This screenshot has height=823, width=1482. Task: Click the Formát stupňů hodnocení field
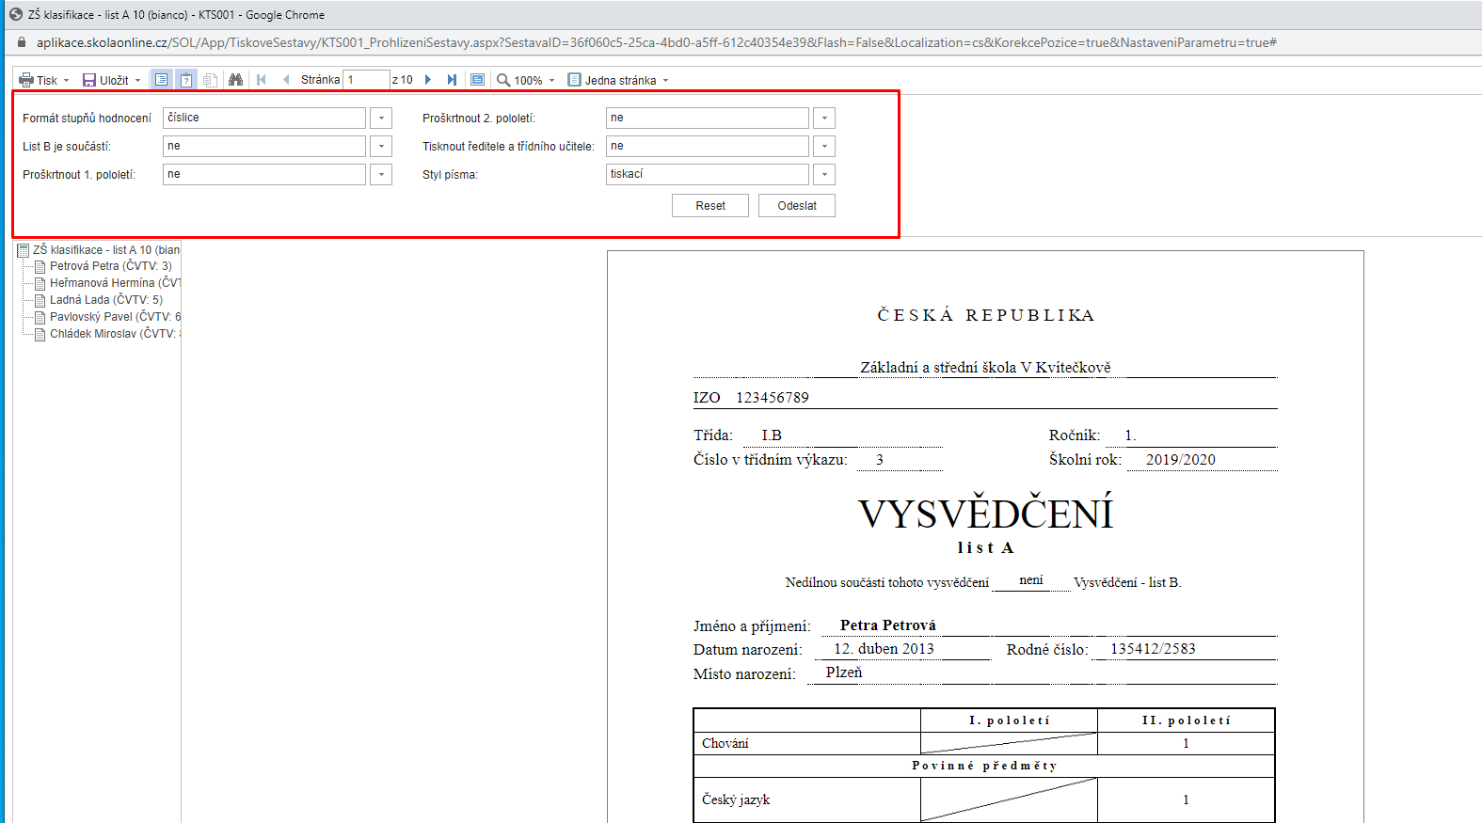(x=264, y=118)
